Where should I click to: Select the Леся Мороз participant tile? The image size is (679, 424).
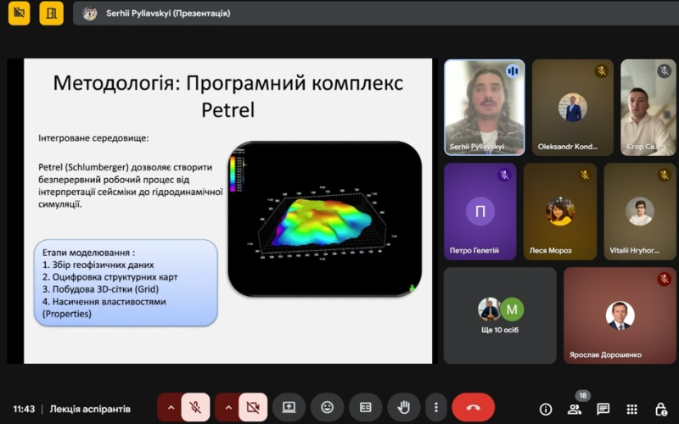560,211
